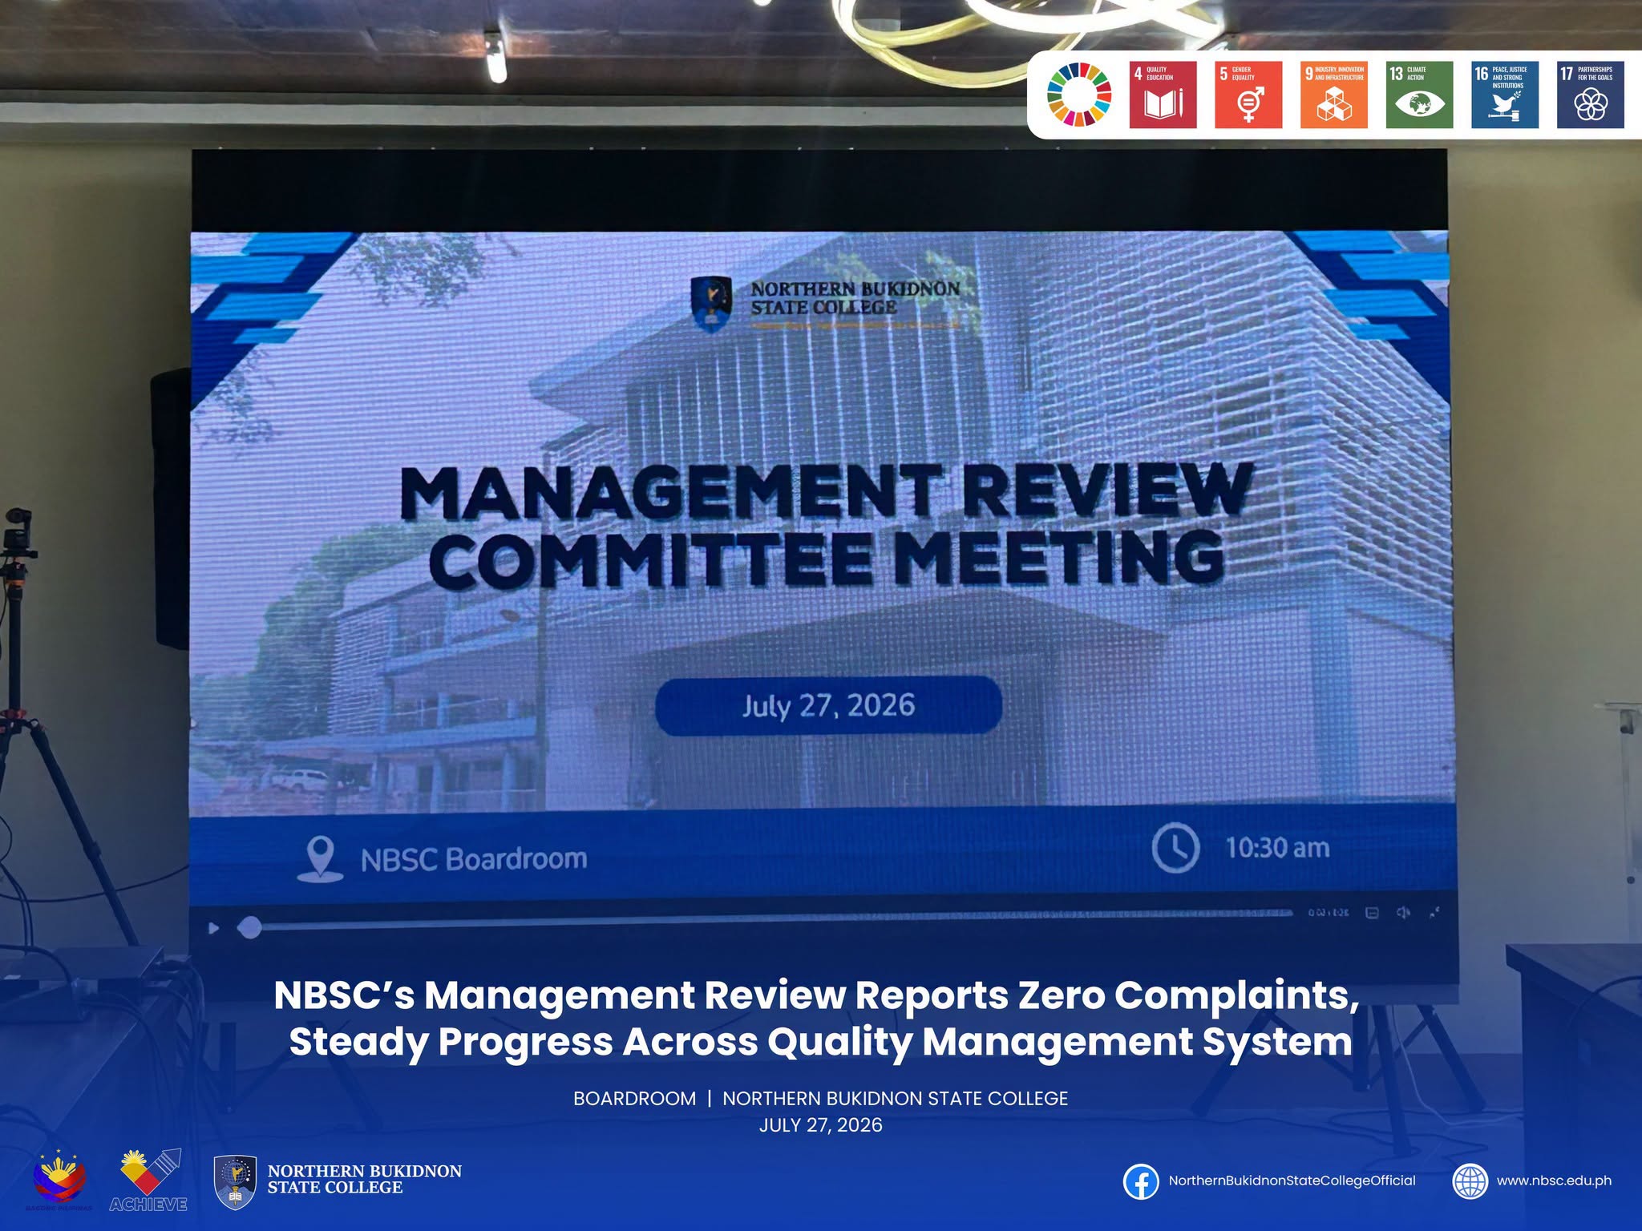Click the college crest on the LED screen
The height and width of the screenshot is (1231, 1642).
point(711,305)
